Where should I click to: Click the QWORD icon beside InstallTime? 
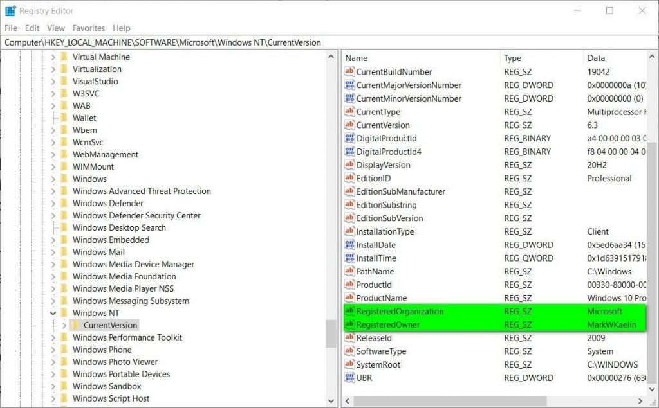pos(351,258)
